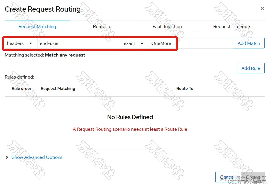Screen dimensions: 272x187
Task: Click the Rules defined label
Action: coord(19,77)
